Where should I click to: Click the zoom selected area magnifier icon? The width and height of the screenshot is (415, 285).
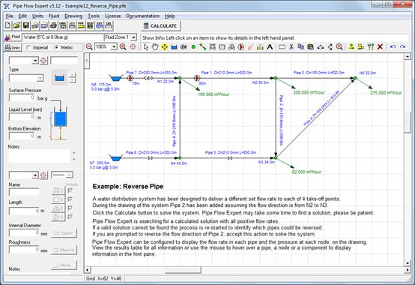pyautogui.click(x=339, y=47)
